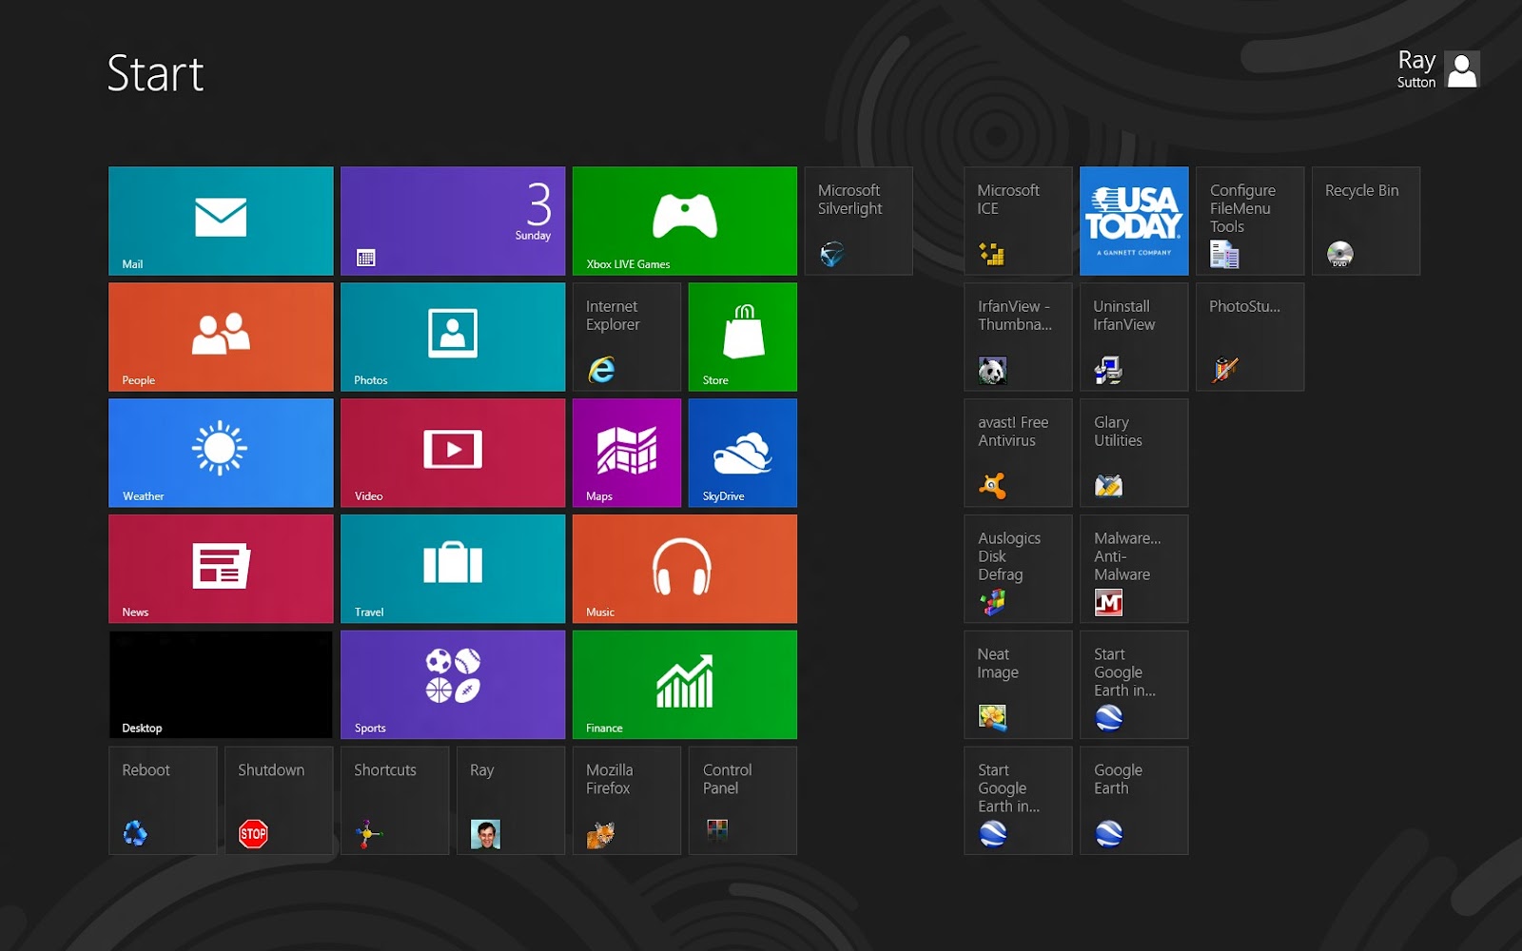Launch Malwarebytes Anti-Malware tile
This screenshot has height=951, width=1522.
(x=1135, y=570)
